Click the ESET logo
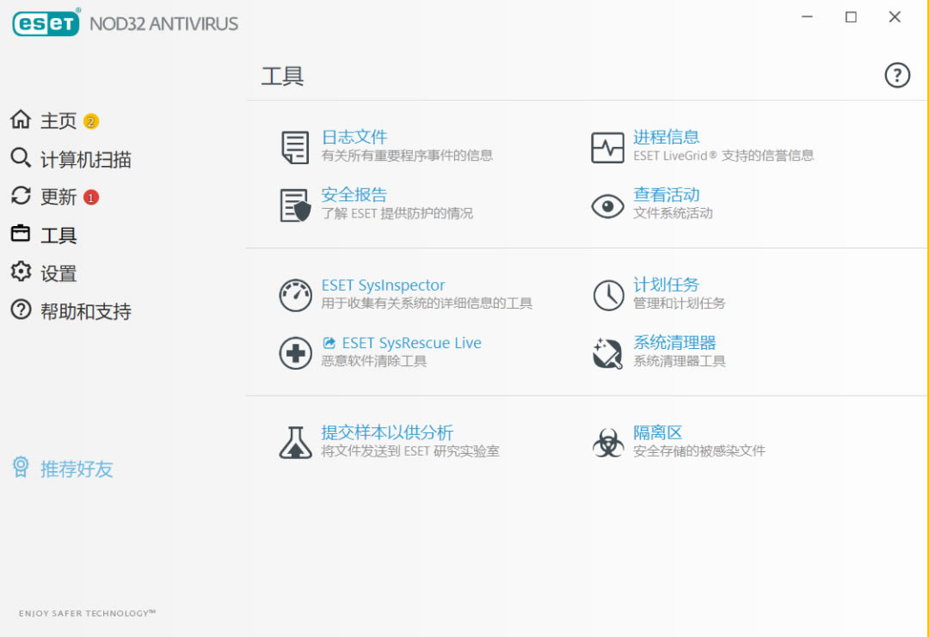The image size is (929, 637). click(46, 23)
